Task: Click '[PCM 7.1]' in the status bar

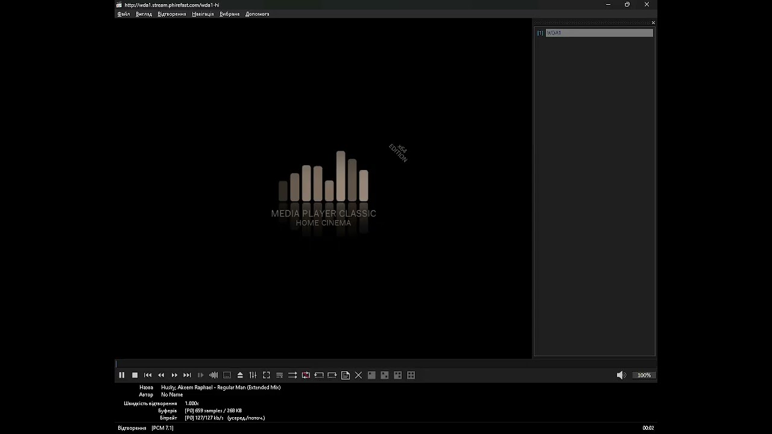Action: pyautogui.click(x=162, y=428)
